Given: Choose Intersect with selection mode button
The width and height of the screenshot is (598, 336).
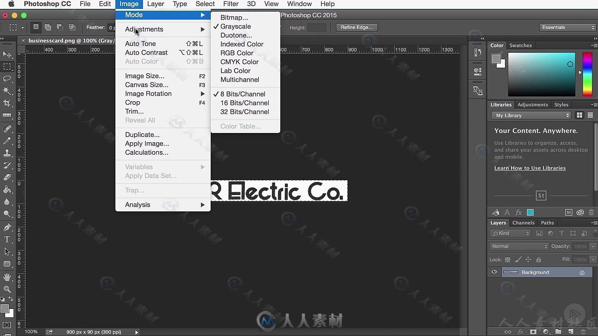Looking at the screenshot, I should (x=72, y=28).
